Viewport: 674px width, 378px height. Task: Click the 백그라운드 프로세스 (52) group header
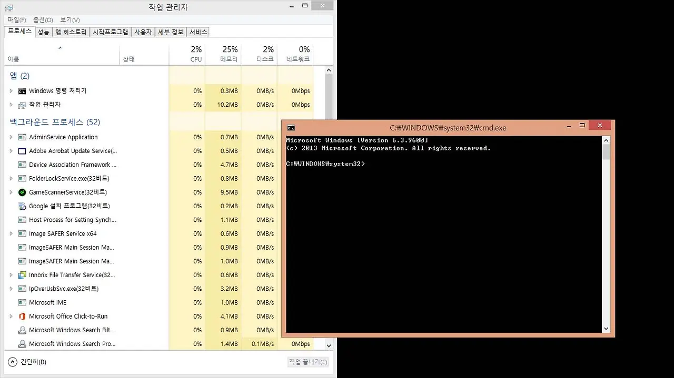[x=55, y=122]
